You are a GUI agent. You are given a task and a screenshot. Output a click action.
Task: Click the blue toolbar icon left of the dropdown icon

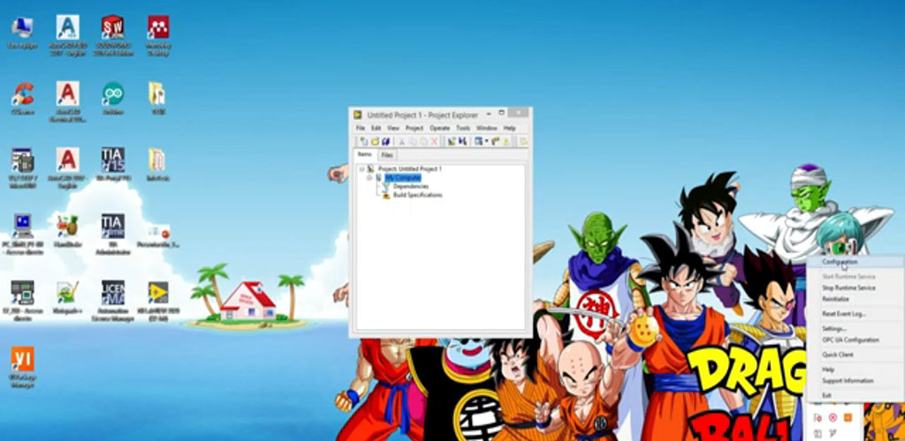point(463,141)
